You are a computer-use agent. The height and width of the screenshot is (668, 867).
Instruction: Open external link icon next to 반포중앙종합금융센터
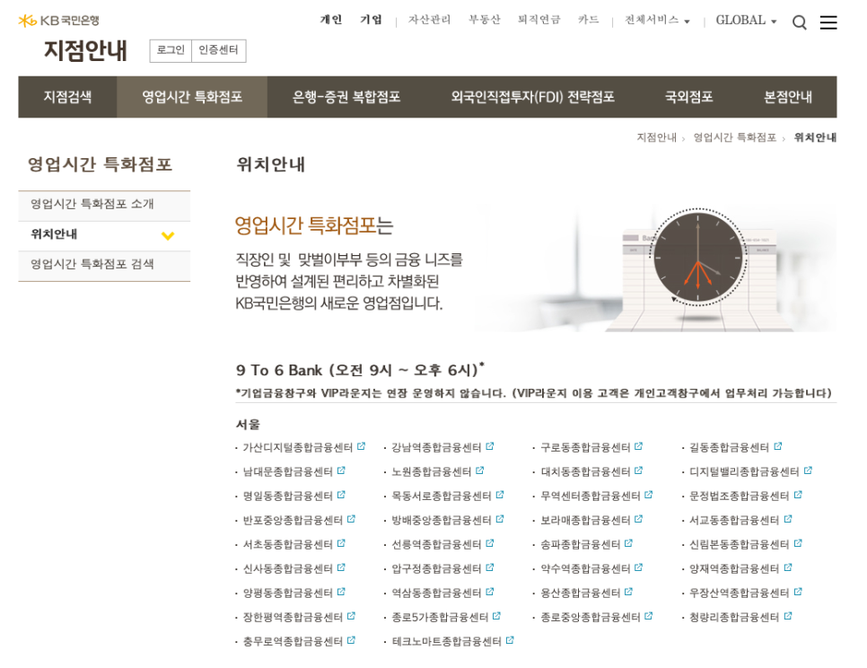click(351, 519)
